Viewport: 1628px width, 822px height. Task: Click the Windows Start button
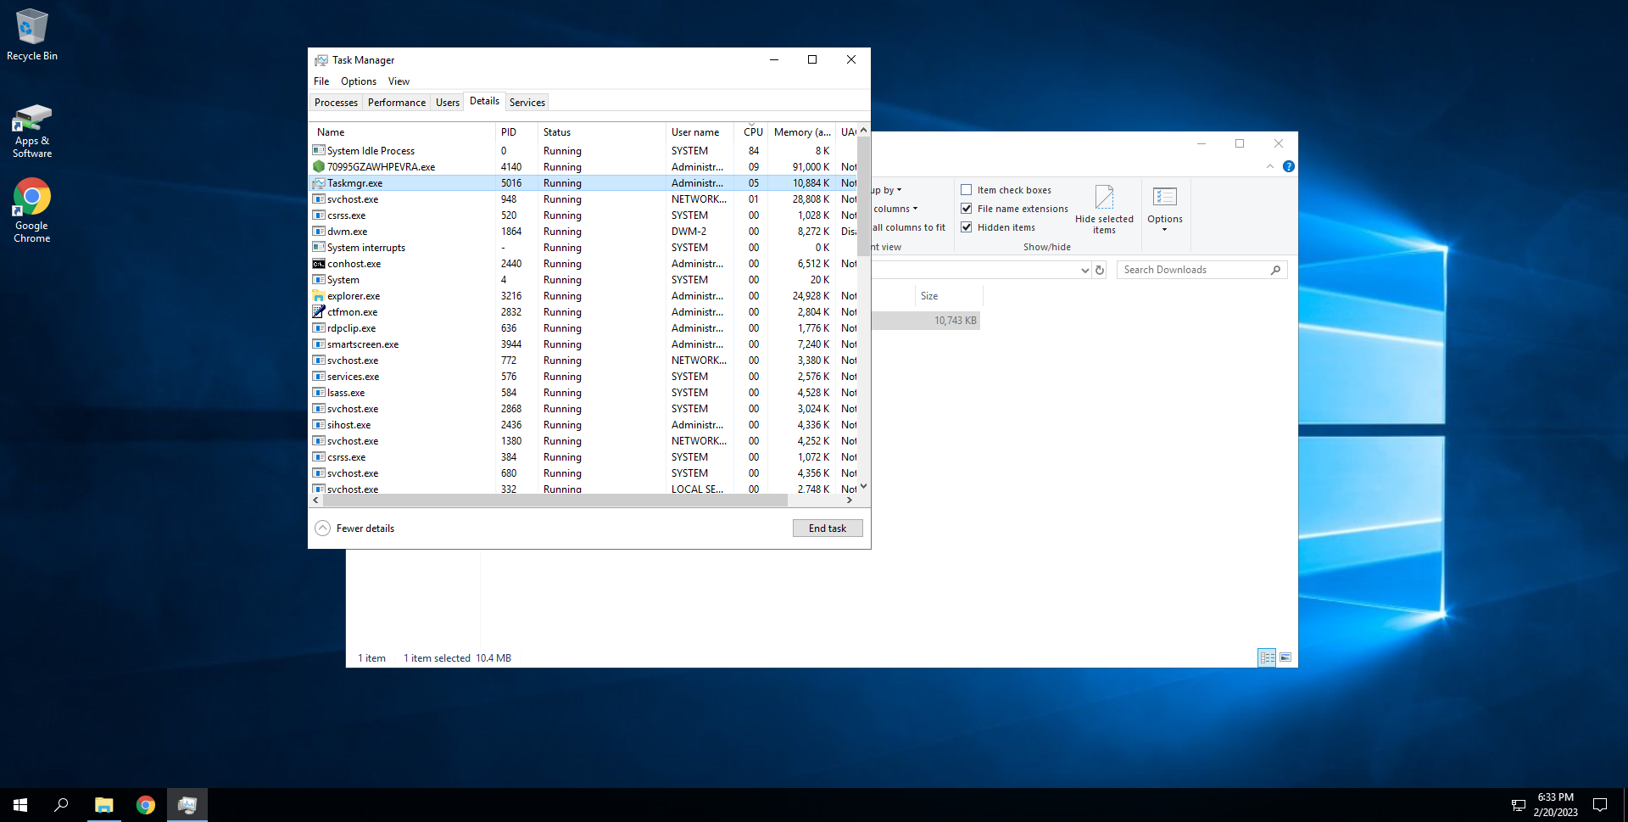pyautogui.click(x=20, y=804)
